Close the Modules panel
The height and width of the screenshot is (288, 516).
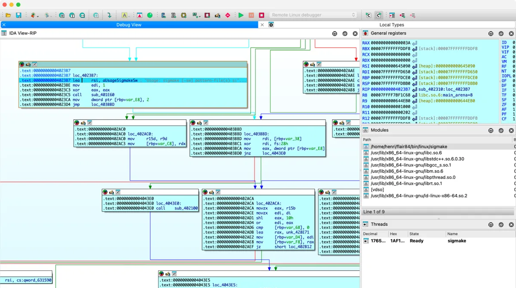pyautogui.click(x=511, y=130)
